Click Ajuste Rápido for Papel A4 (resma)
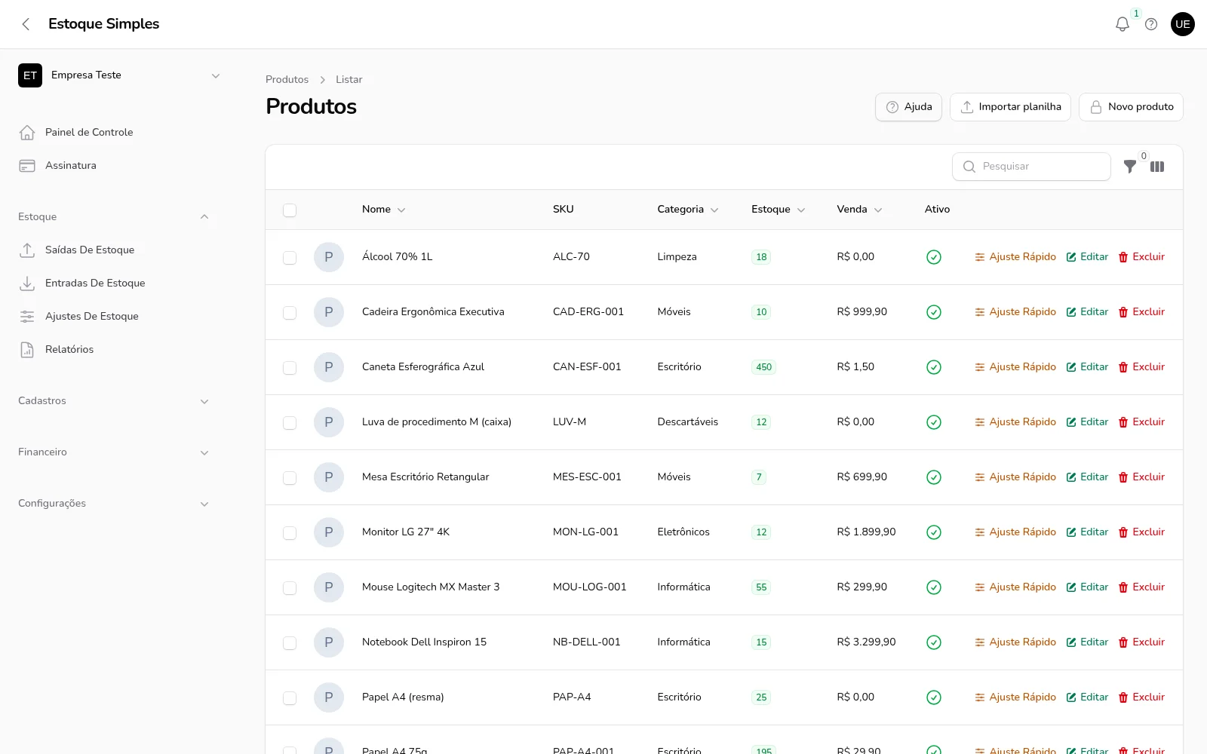 (x=1015, y=697)
